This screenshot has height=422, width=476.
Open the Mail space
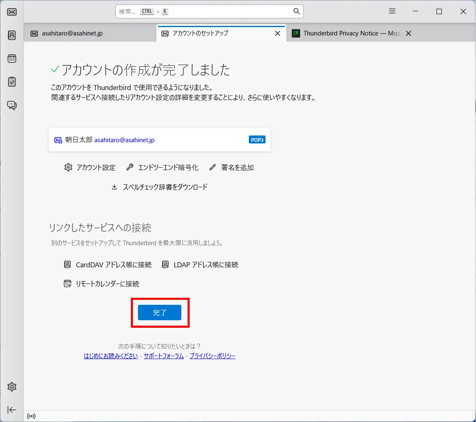[x=12, y=12]
